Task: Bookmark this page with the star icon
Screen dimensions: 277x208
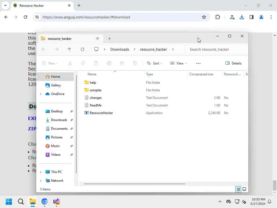Action: tap(204, 17)
